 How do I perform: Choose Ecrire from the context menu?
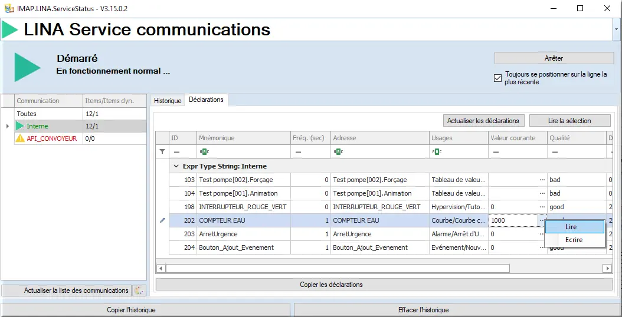575,240
